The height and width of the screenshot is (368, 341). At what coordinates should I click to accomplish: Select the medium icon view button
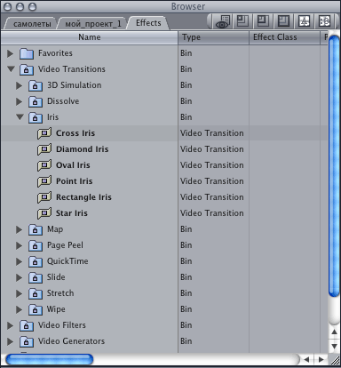coord(263,20)
